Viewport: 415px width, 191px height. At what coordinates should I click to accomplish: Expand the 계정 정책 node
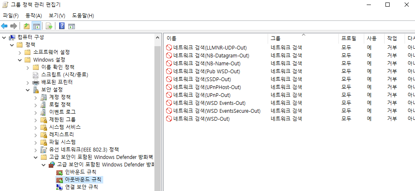click(36, 97)
